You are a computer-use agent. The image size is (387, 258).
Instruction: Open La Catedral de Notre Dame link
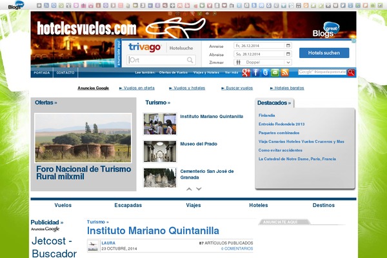point(297,159)
